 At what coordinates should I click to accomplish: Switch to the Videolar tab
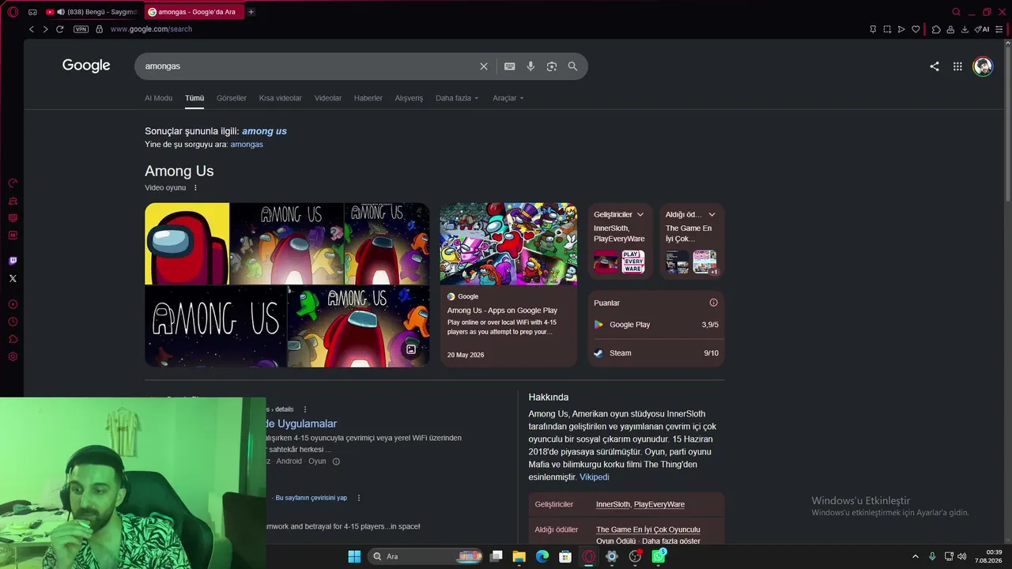point(328,98)
